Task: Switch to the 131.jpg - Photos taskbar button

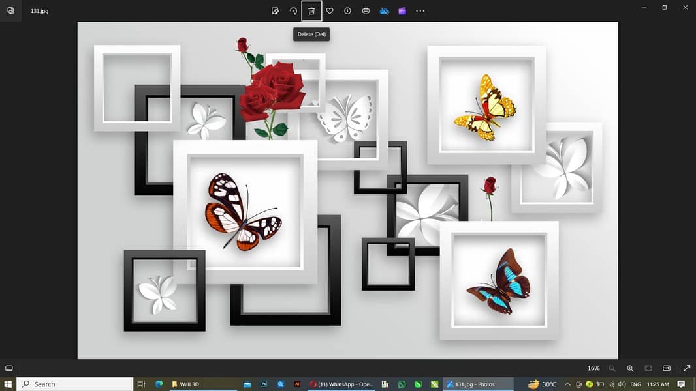Action: [479, 384]
